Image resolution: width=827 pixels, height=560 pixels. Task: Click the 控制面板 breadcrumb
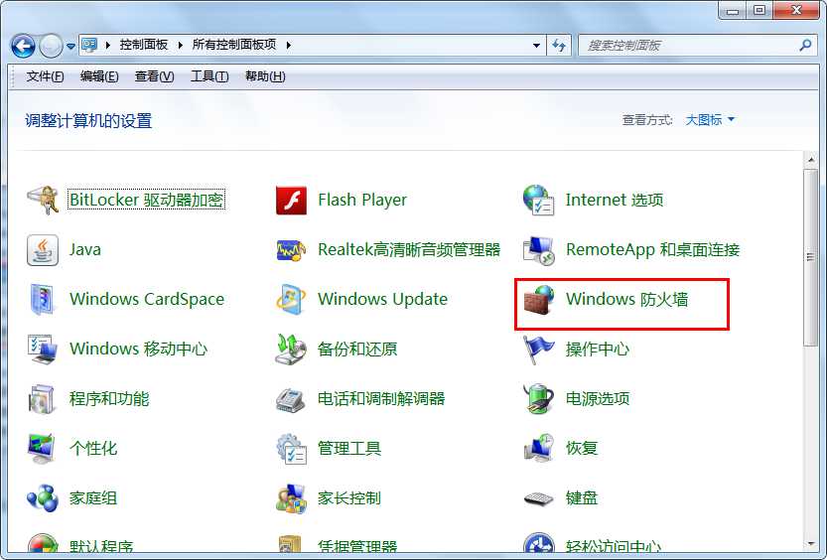click(x=143, y=45)
